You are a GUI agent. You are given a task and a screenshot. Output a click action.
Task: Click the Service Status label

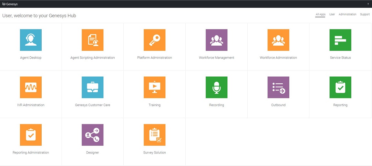pos(340,58)
